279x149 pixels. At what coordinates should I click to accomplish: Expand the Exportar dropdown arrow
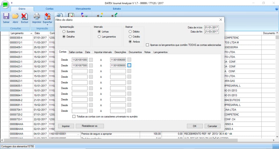(47, 25)
